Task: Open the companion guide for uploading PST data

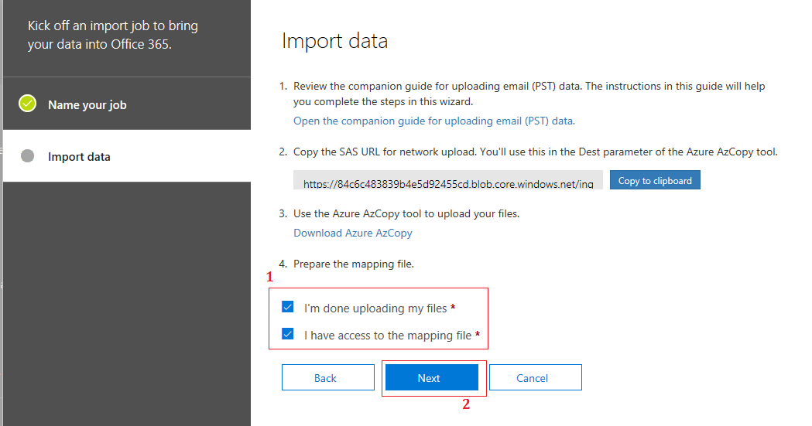Action: tap(433, 121)
